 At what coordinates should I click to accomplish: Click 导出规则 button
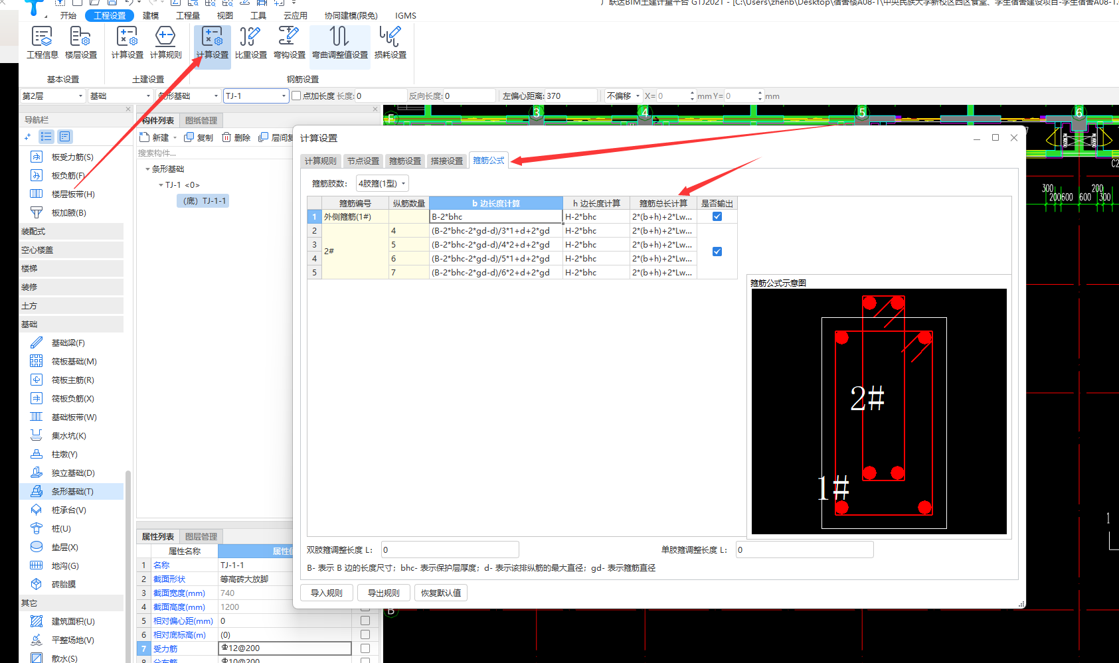coord(384,593)
